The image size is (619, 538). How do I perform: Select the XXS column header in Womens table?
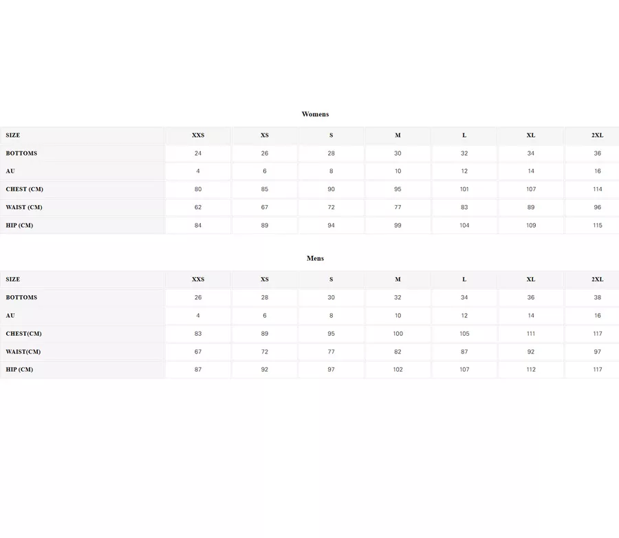(198, 136)
